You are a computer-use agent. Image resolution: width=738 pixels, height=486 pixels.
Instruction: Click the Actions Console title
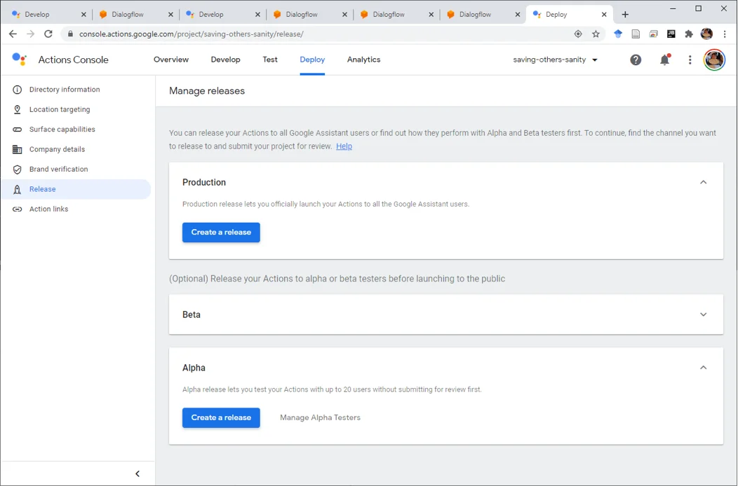pyautogui.click(x=74, y=60)
